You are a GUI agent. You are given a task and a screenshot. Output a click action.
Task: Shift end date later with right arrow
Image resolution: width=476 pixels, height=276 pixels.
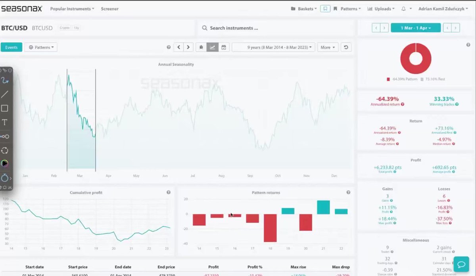pyautogui.click(x=456, y=28)
